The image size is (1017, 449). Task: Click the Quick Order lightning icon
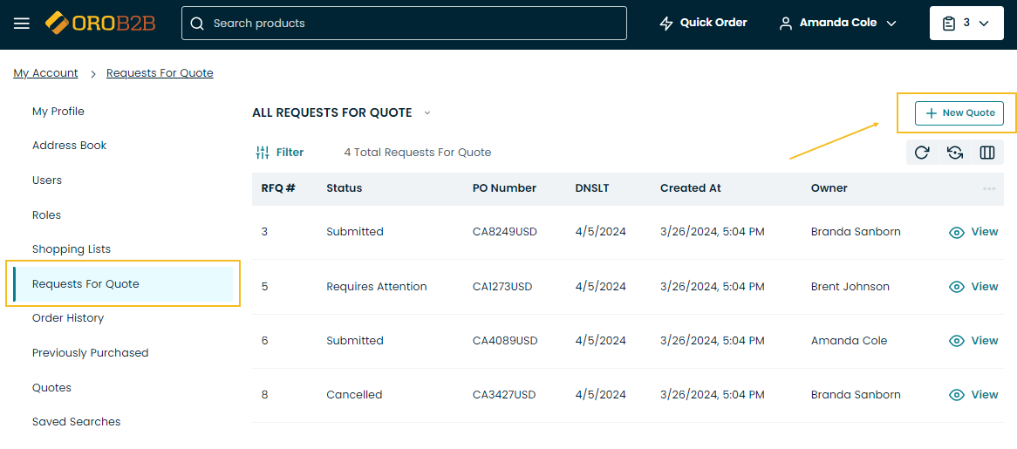666,24
